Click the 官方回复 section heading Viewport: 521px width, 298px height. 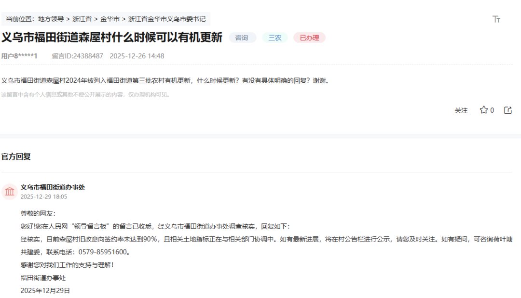(16, 156)
